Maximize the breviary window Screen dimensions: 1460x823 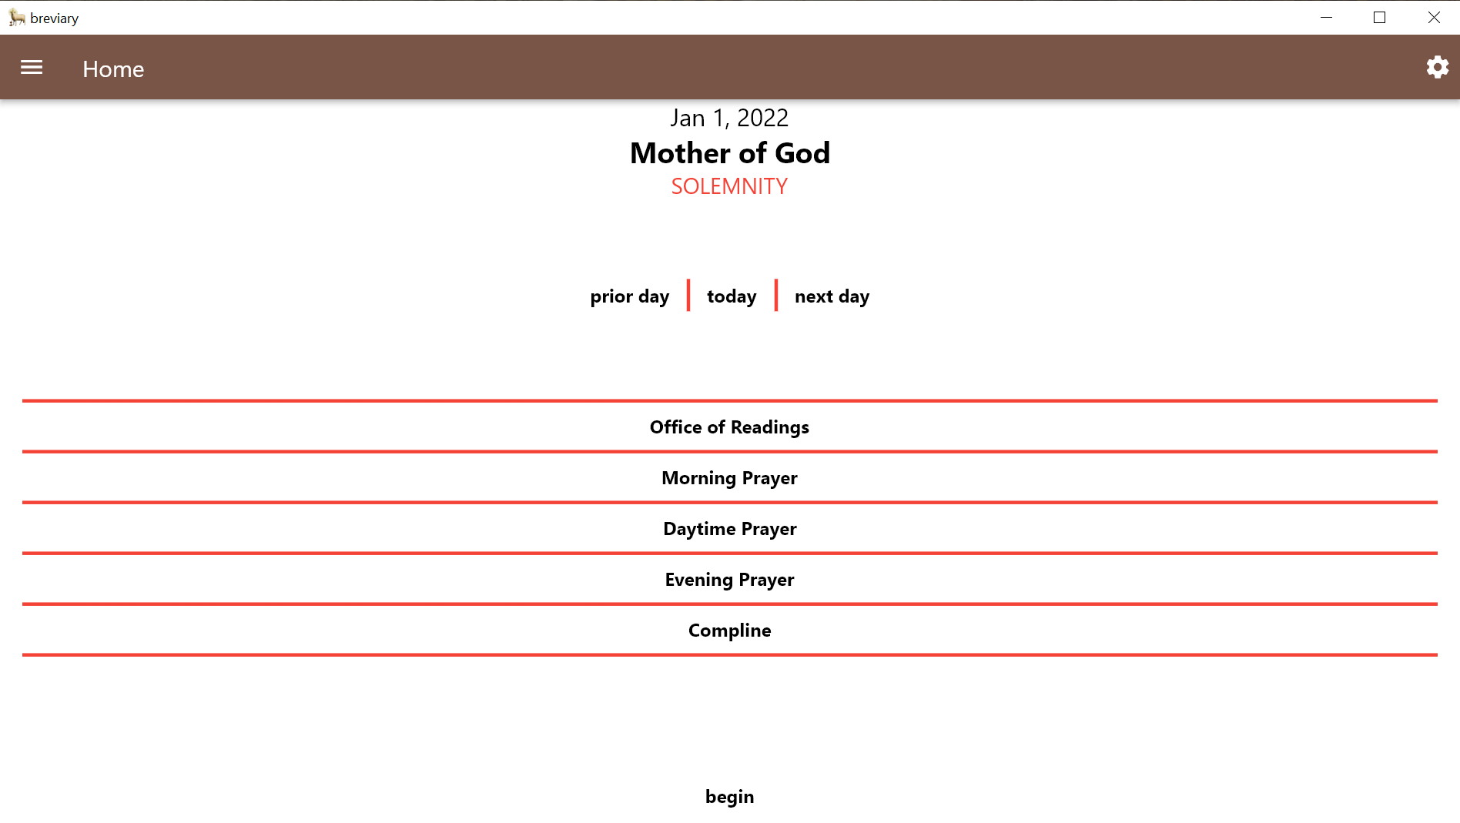click(1379, 17)
